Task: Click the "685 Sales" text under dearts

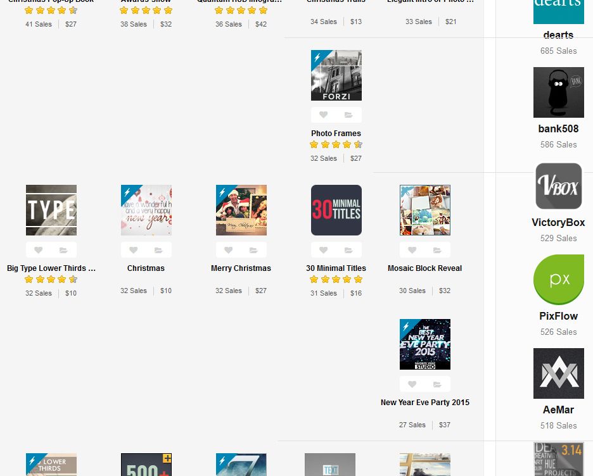Action: click(x=558, y=51)
